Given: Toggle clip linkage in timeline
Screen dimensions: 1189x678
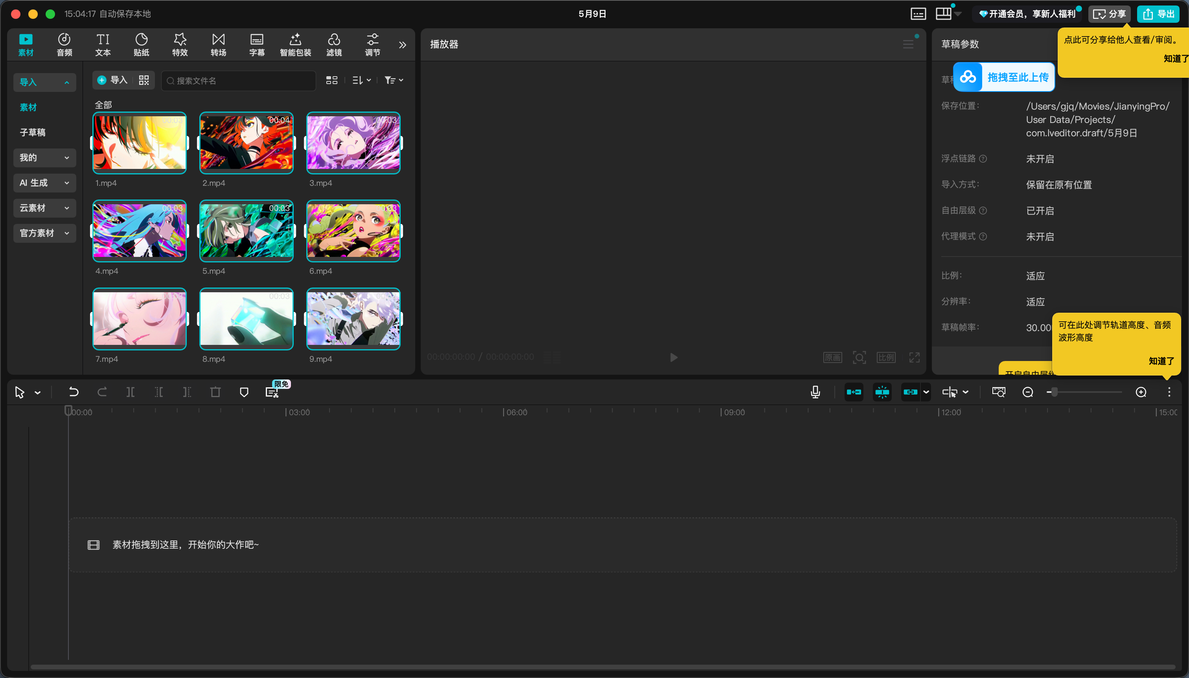Looking at the screenshot, I should coord(910,392).
